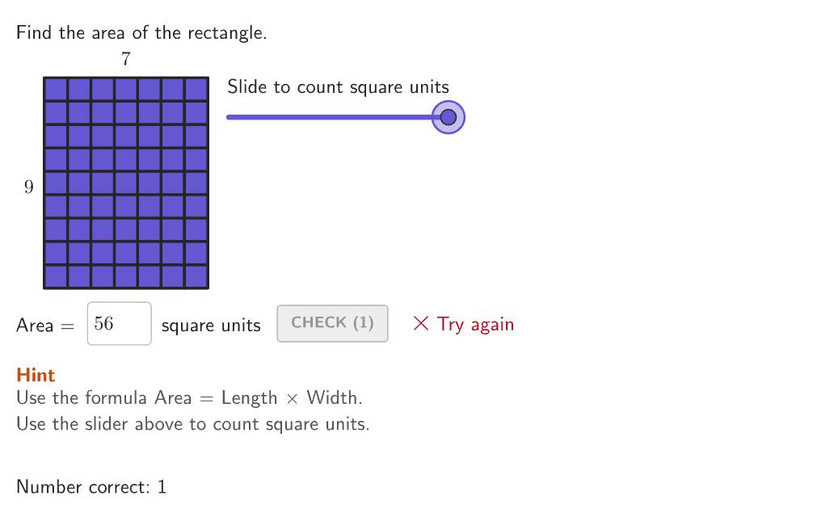Select the top-left square of the grid

pos(56,89)
